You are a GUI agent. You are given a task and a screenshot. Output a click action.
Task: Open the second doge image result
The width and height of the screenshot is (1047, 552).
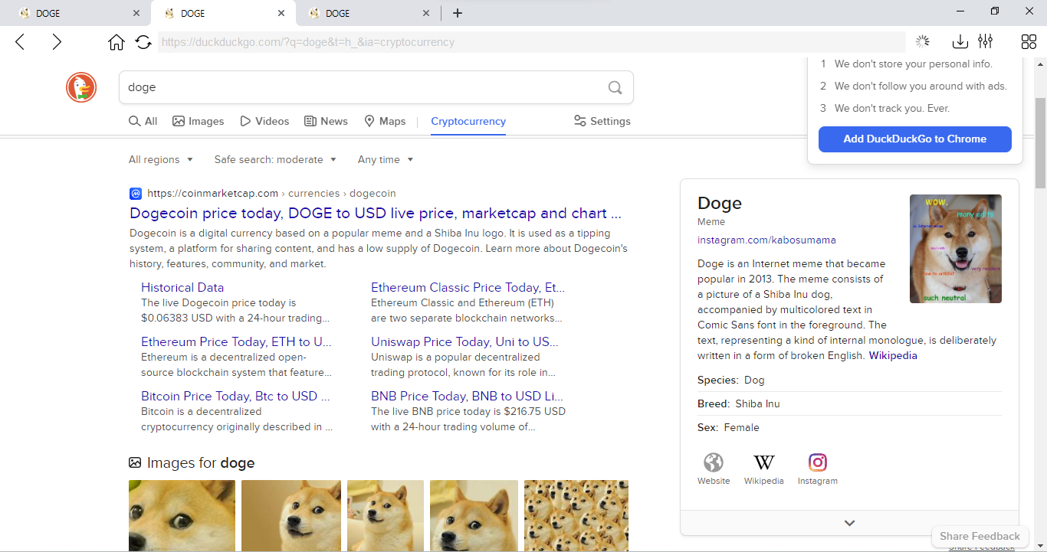[x=291, y=515]
